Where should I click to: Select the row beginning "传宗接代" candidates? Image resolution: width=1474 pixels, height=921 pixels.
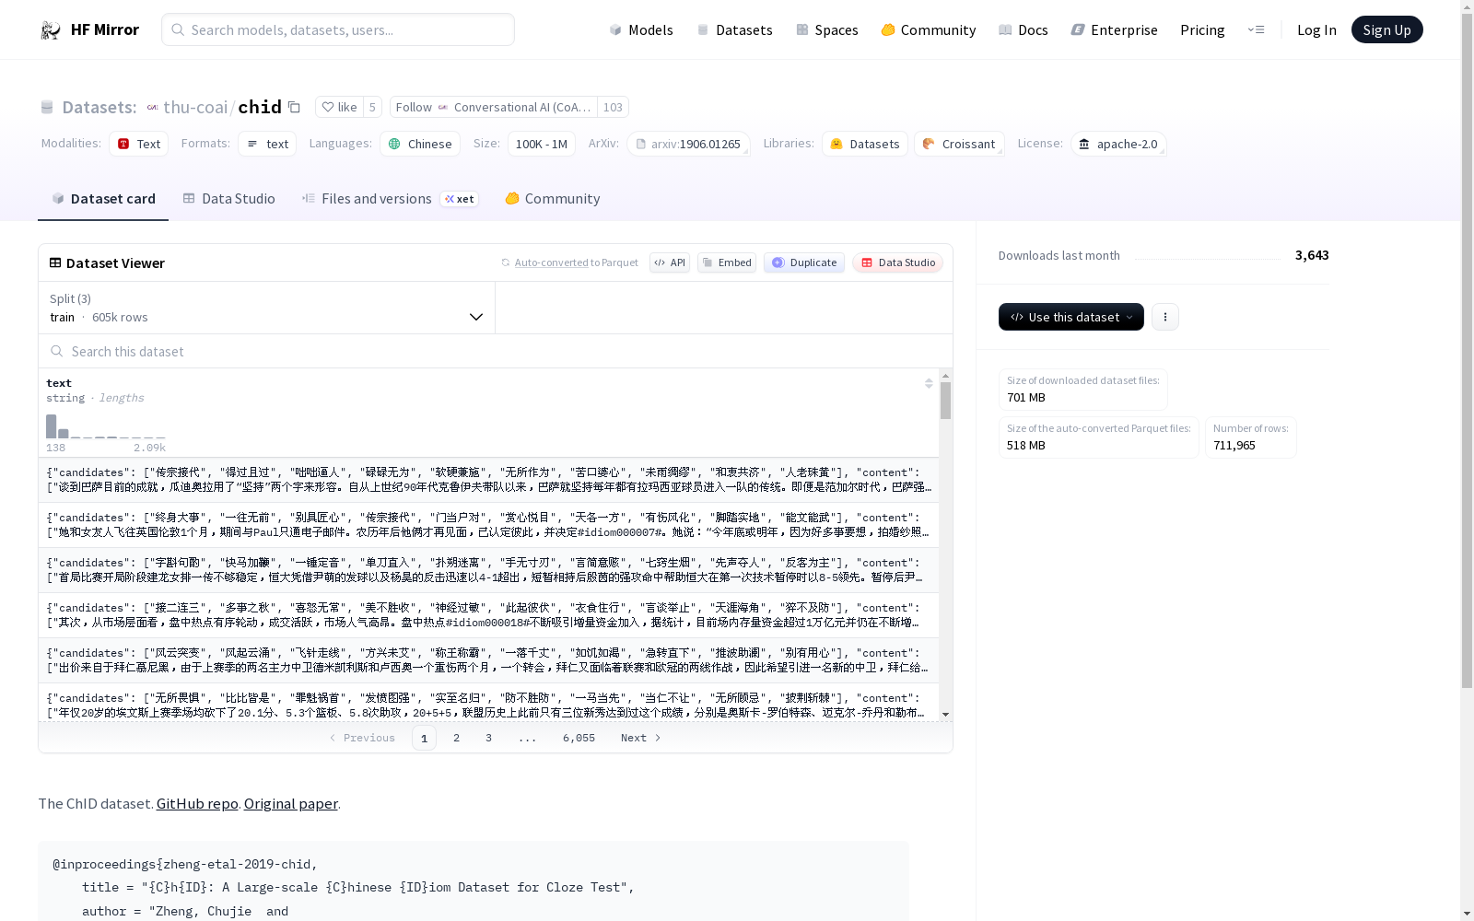488,480
